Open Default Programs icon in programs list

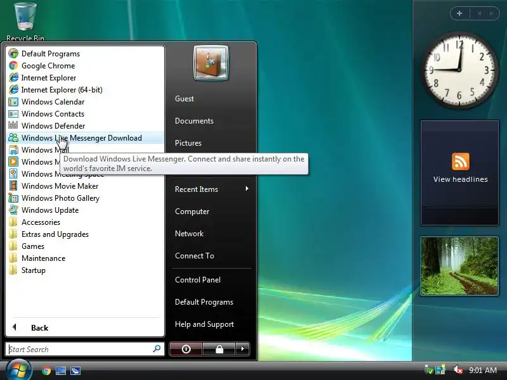13,54
